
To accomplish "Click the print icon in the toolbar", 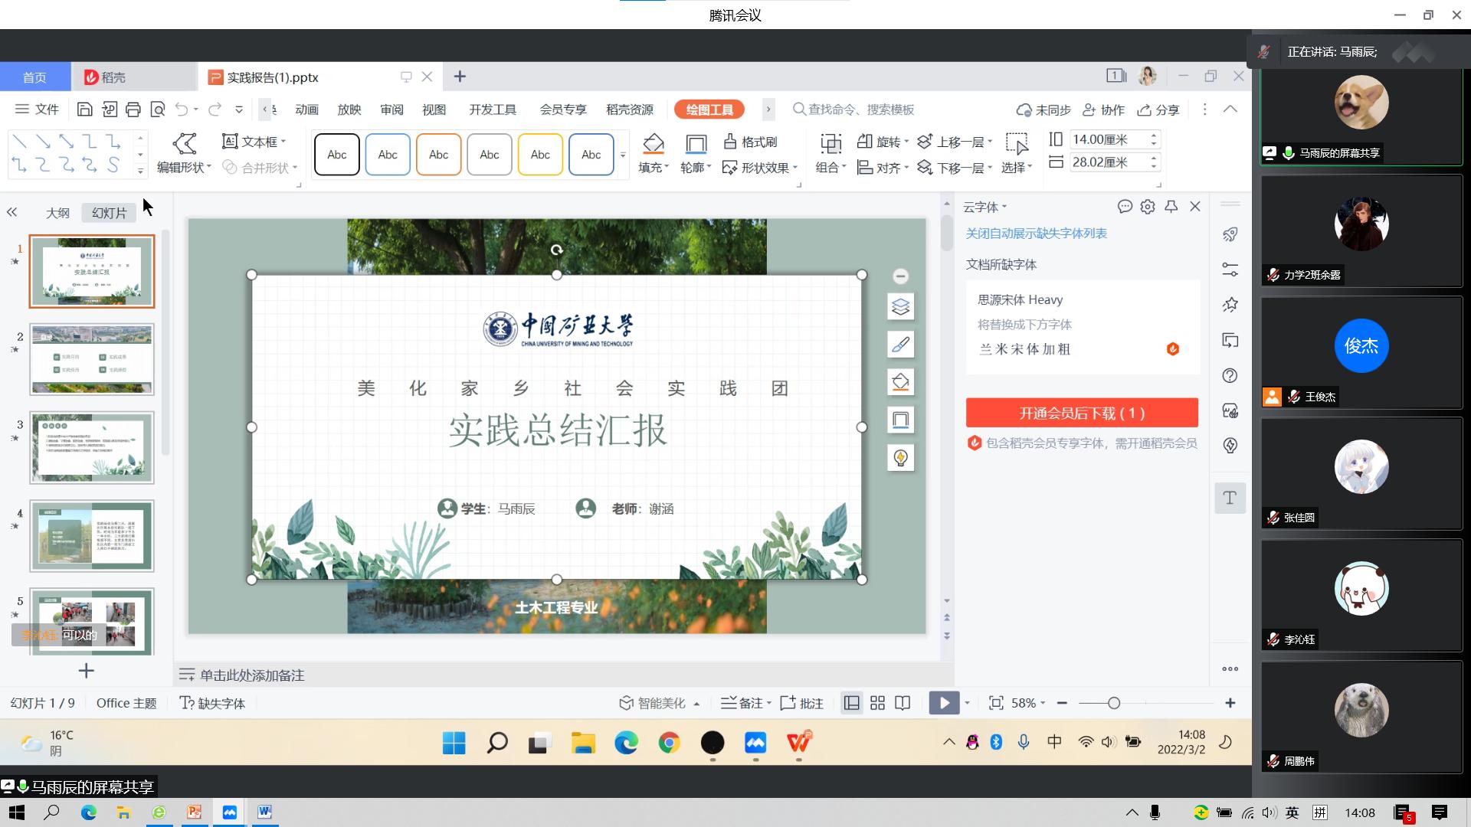I will click(x=133, y=109).
